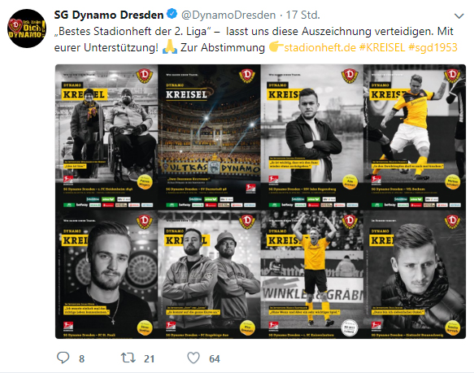View the cheering player Winkler Gräbner cover
Screen dimensions: 474x373
coord(312,274)
